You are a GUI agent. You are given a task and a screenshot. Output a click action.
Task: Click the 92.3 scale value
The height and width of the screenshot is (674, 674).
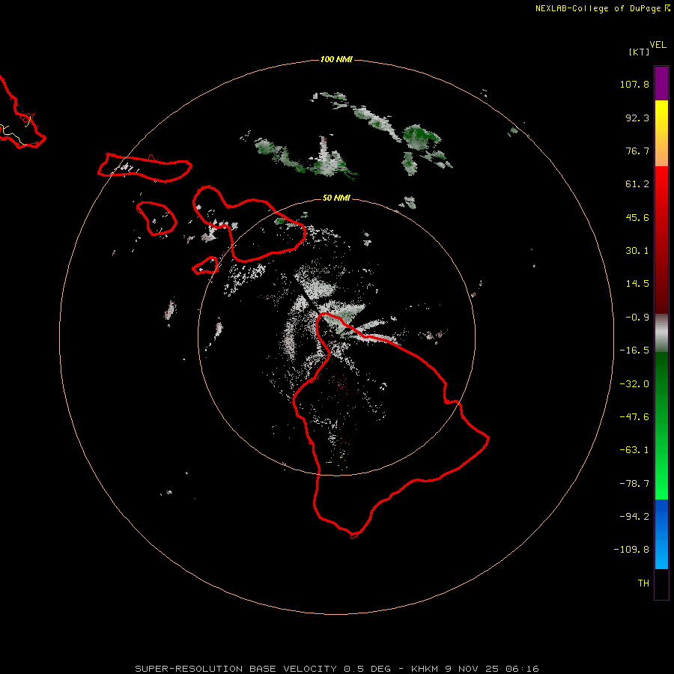coord(637,118)
